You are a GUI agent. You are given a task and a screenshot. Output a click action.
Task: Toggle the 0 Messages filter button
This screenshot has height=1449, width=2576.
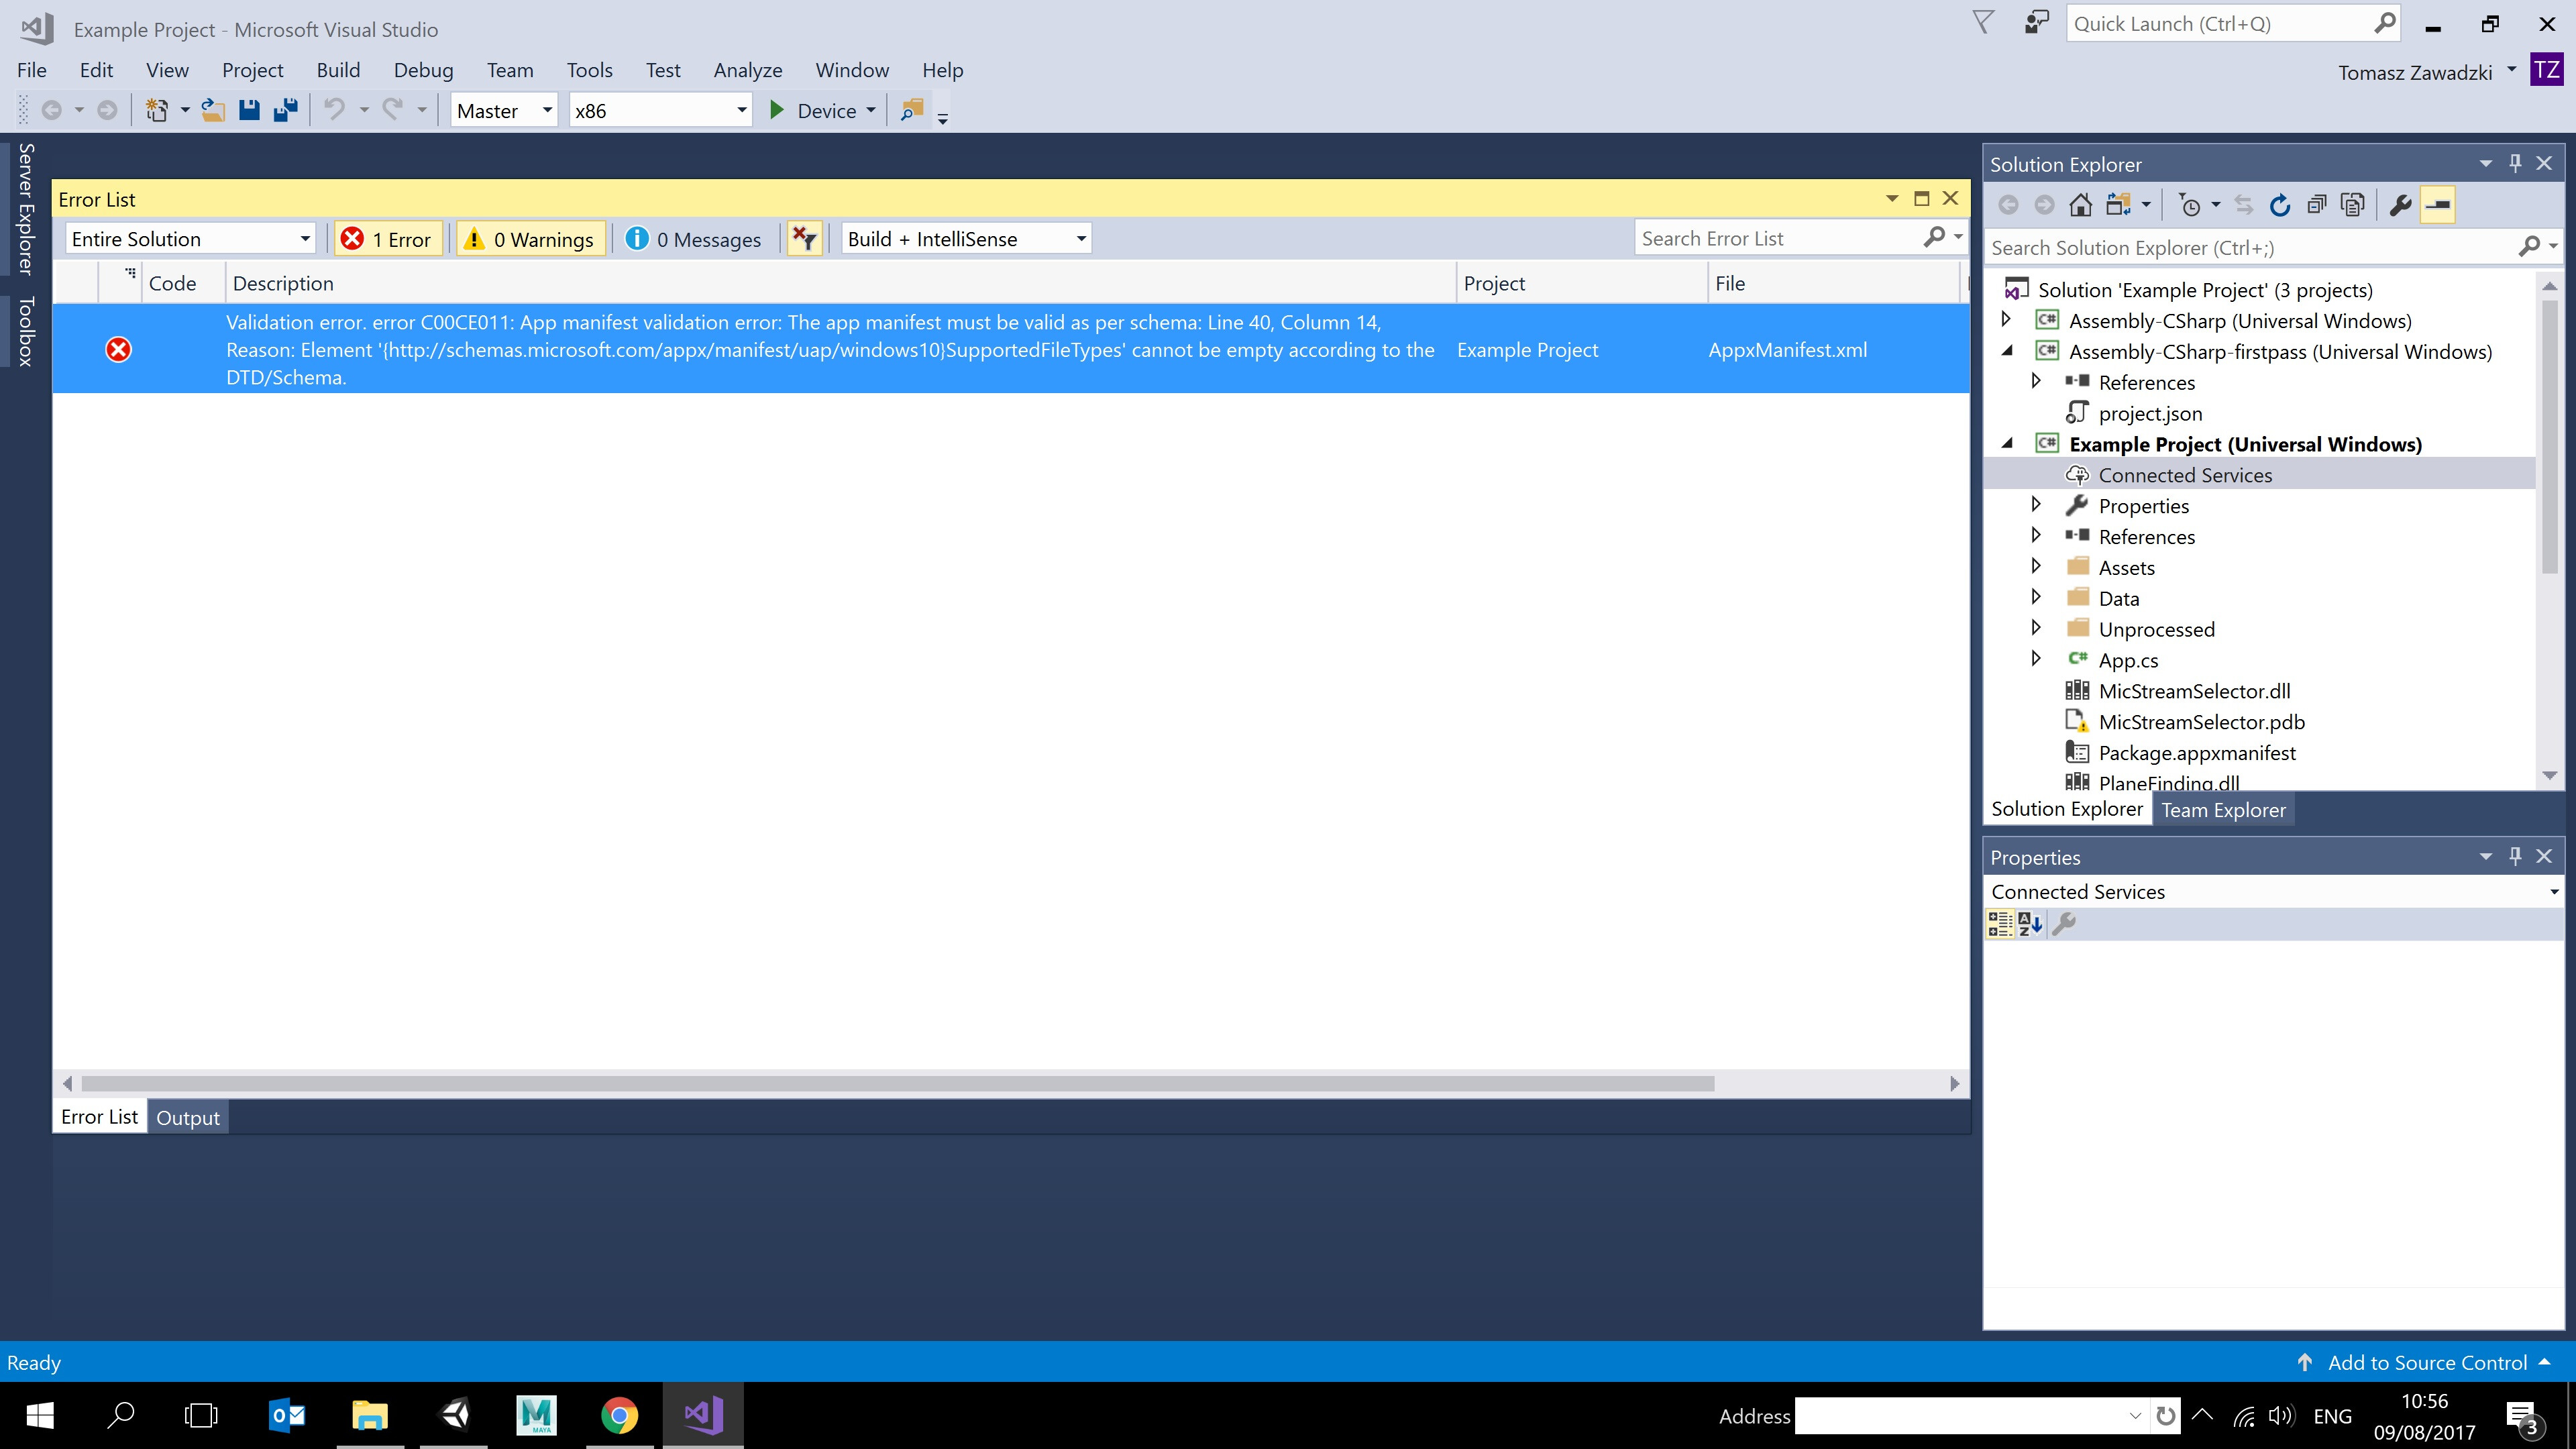694,239
